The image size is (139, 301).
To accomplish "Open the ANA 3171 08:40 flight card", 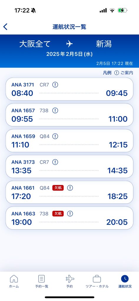I will [x=69, y=89].
